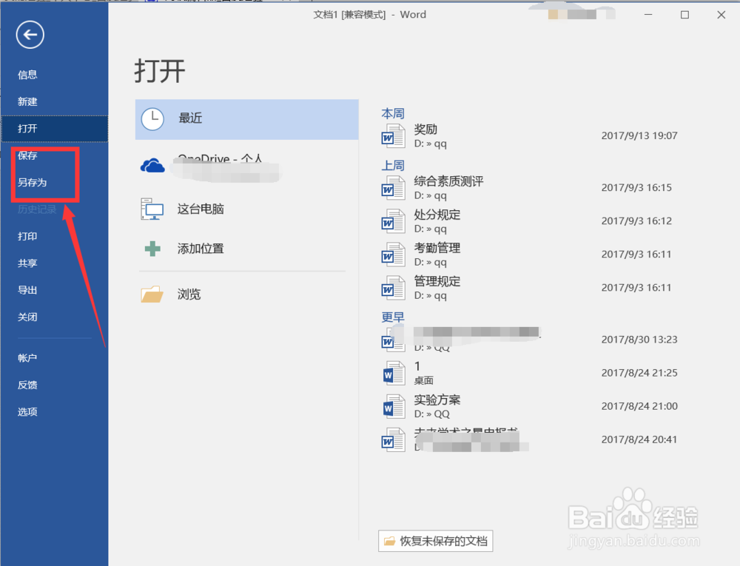The image size is (740, 566).
Task: Open the 信息 menu item
Action: coord(27,75)
